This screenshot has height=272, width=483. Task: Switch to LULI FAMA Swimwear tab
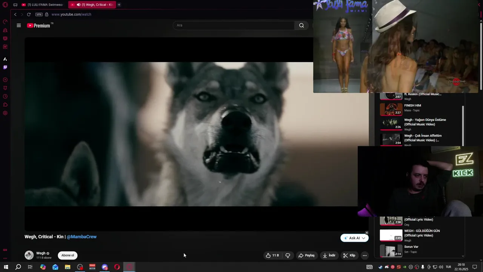(x=43, y=5)
